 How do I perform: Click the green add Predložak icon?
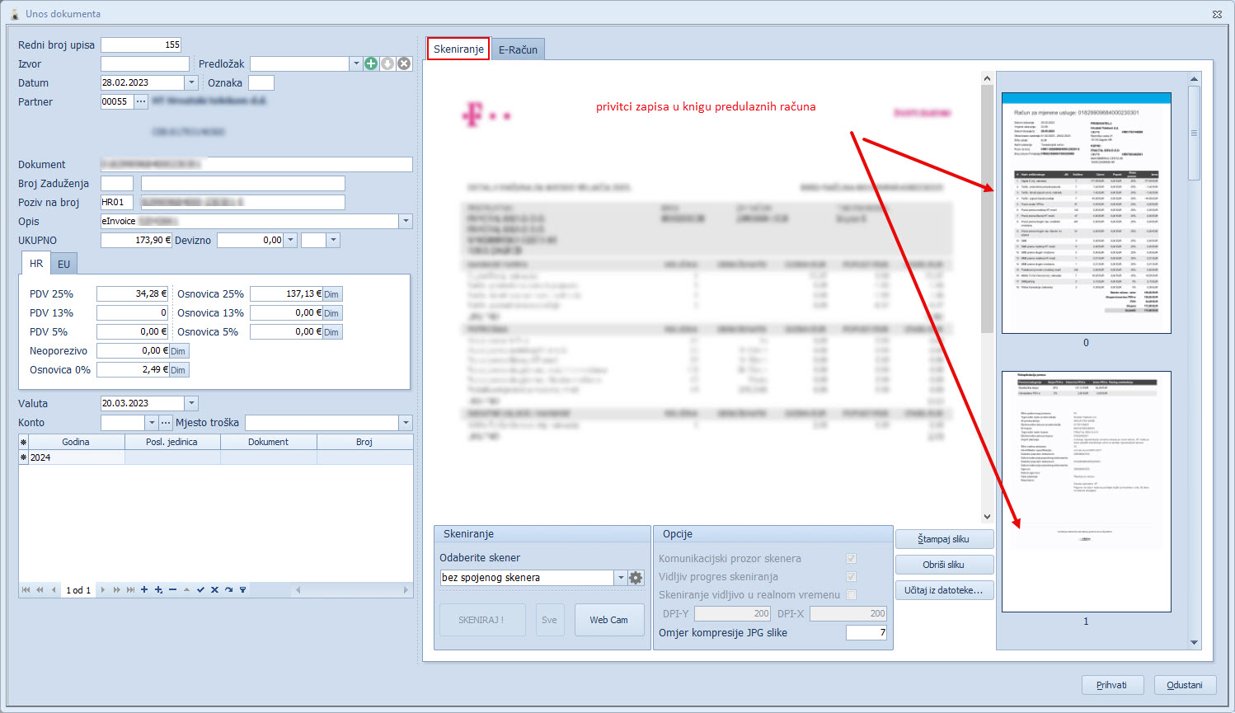pos(371,63)
